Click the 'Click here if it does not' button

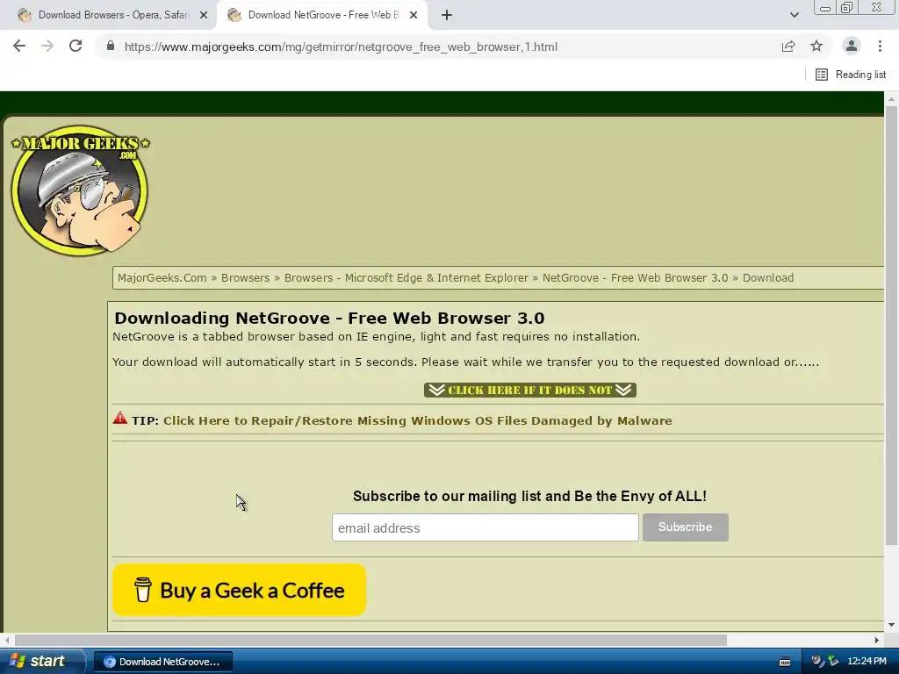529,391
